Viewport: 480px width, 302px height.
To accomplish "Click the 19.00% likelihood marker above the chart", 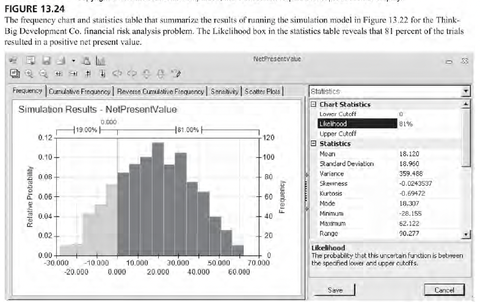I will pyautogui.click(x=86, y=130).
